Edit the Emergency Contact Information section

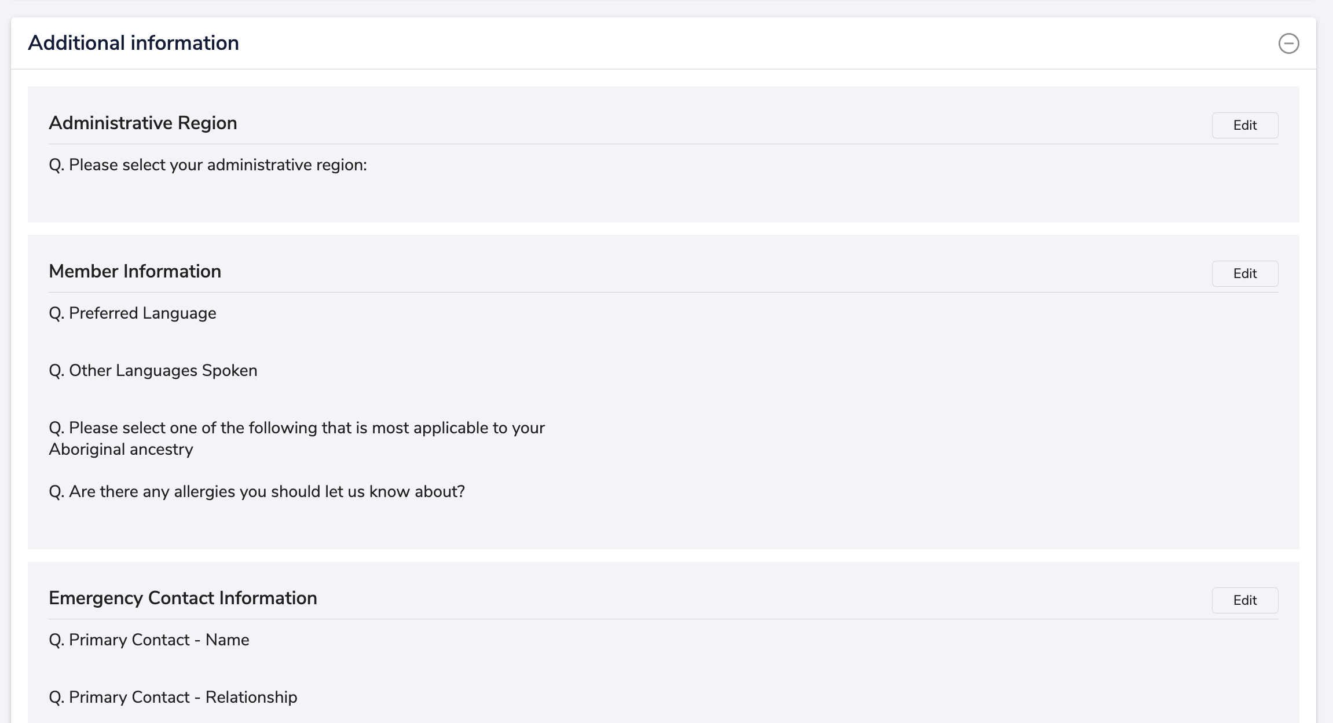click(1244, 600)
